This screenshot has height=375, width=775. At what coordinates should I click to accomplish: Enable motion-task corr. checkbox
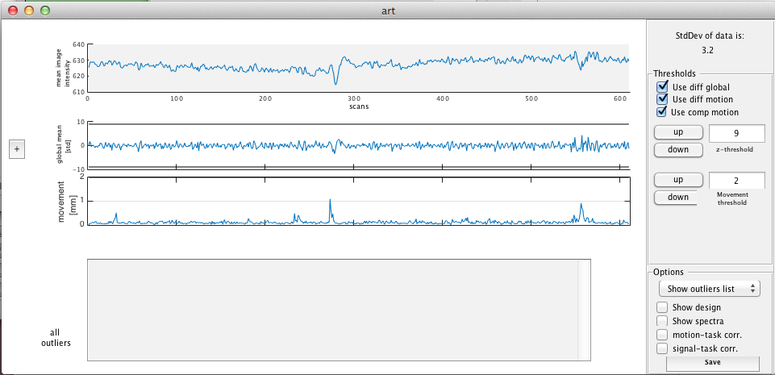point(662,335)
